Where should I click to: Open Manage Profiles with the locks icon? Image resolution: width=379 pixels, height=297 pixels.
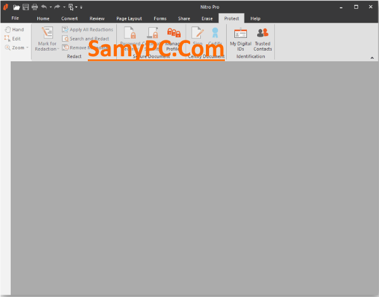(x=174, y=33)
